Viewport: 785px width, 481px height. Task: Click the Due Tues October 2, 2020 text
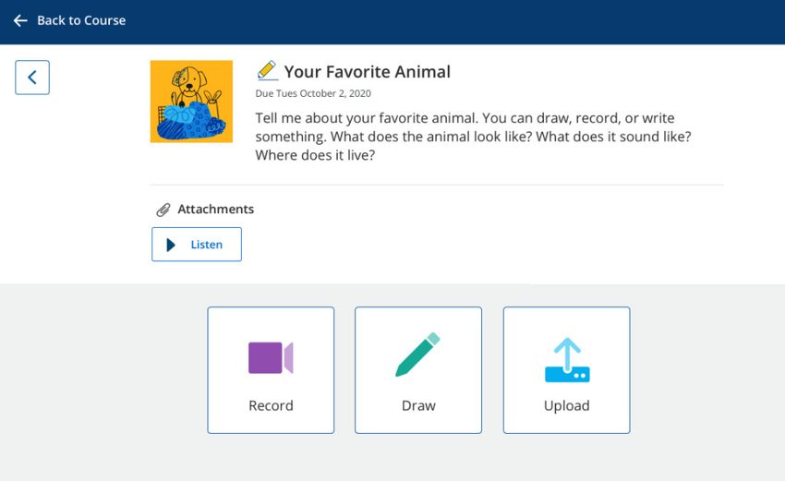[x=313, y=93]
